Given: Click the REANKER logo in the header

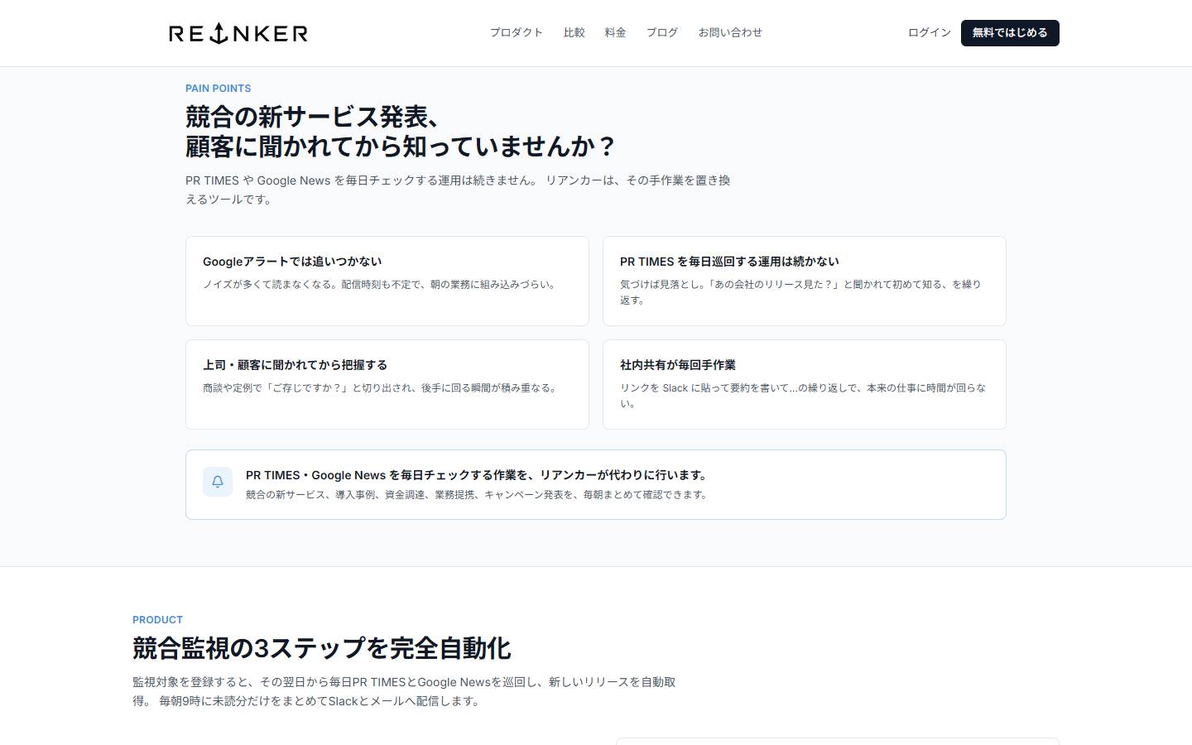Looking at the screenshot, I should (238, 33).
